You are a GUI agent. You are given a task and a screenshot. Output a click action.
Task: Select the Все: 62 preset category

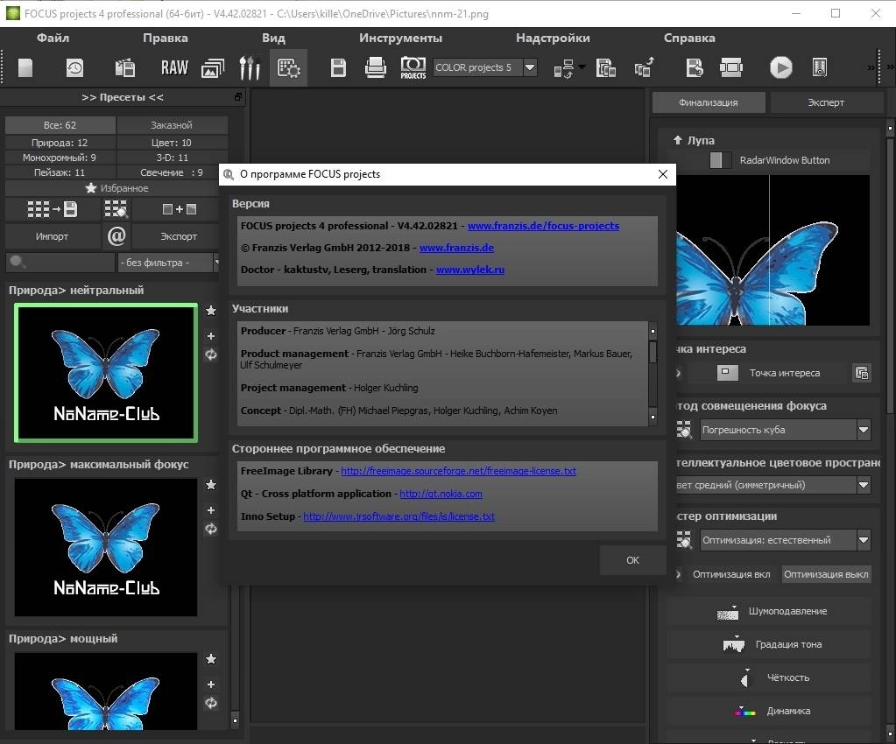60,125
